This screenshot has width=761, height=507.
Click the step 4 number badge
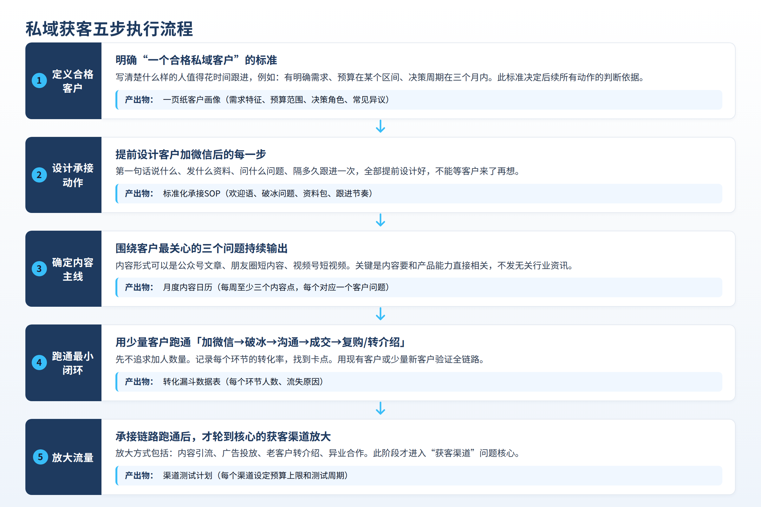coord(39,363)
